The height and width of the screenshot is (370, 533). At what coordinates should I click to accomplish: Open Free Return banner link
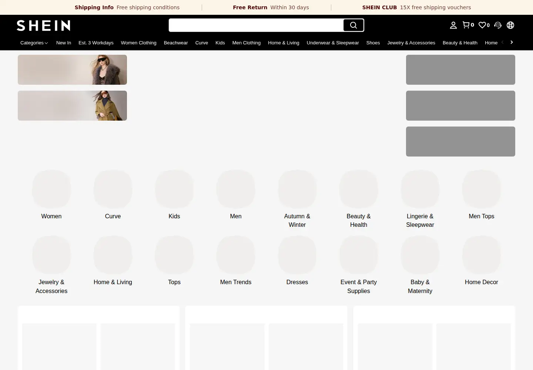[x=271, y=7]
